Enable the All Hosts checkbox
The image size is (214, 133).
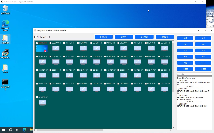pos(35,37)
